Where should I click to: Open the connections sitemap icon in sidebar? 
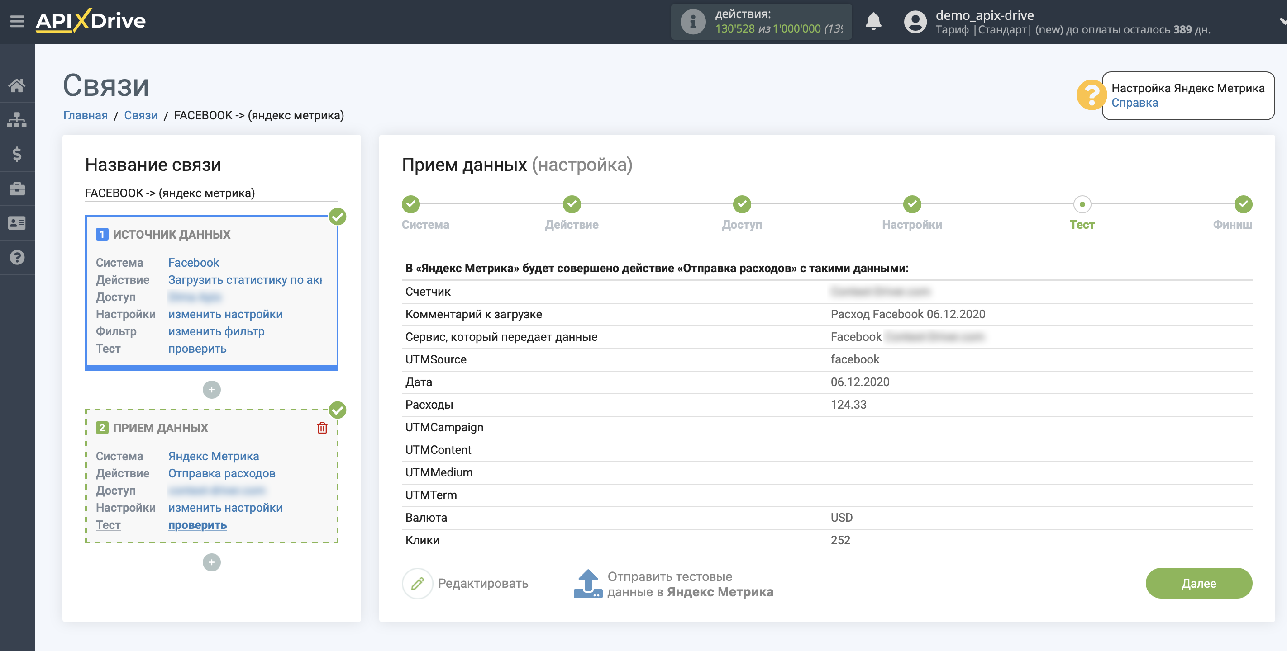click(17, 120)
